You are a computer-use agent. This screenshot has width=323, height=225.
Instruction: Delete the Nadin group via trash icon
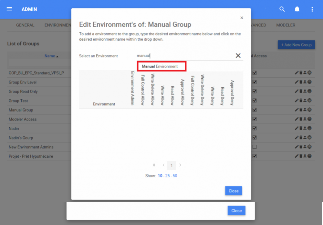point(301,128)
